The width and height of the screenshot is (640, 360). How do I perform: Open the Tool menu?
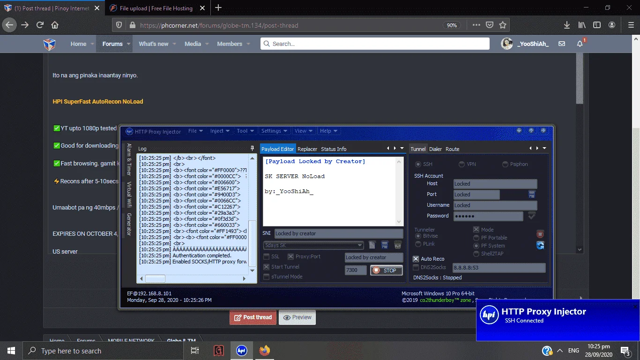245,131
